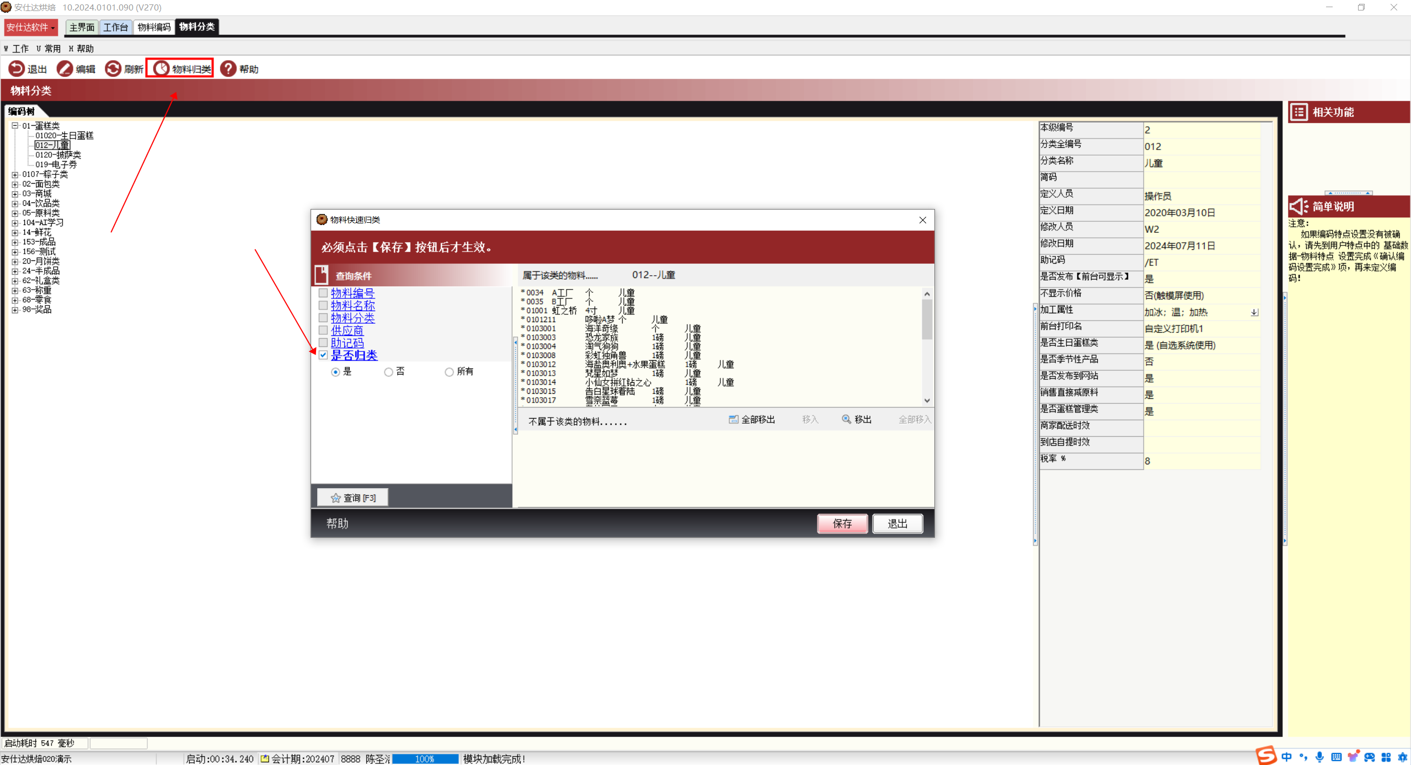Open the 加工属性 dropdown arrow
Image resolution: width=1411 pixels, height=765 pixels.
pos(1254,312)
